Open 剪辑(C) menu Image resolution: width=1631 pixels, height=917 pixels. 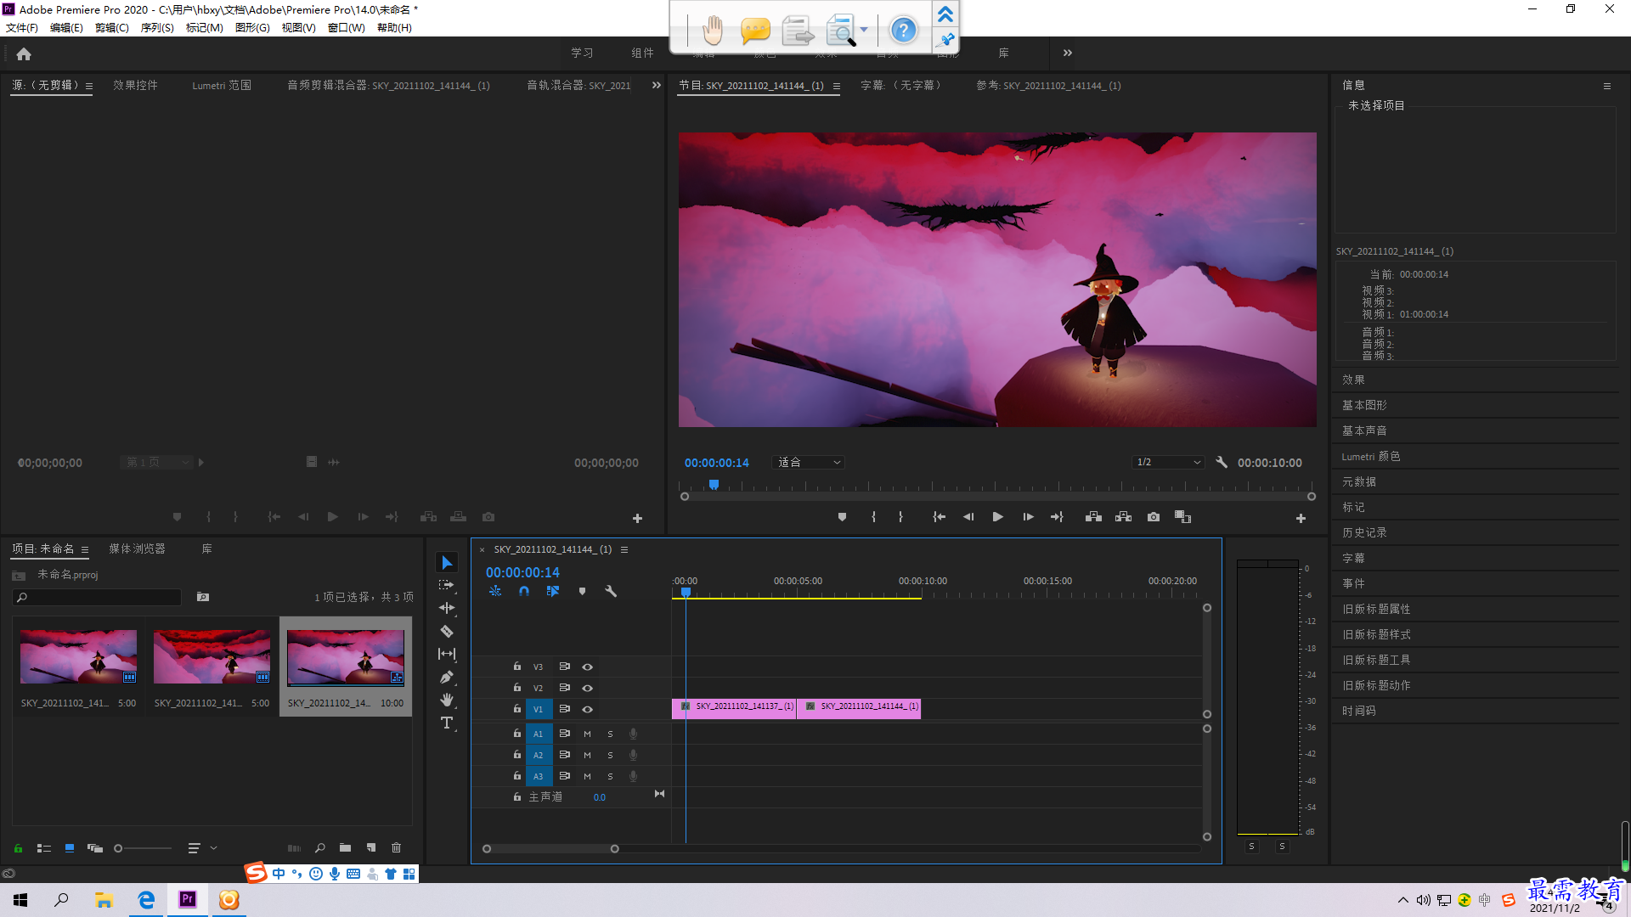pos(112,28)
